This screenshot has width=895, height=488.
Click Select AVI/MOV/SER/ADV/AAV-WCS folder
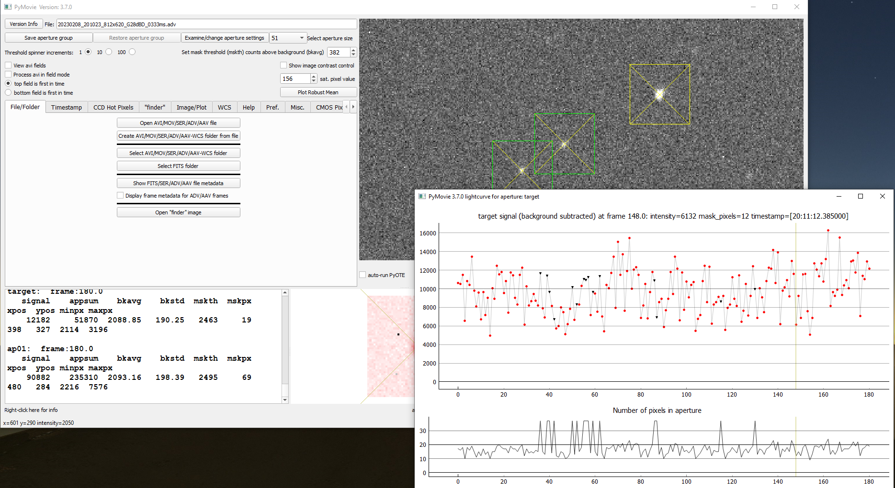tap(178, 153)
